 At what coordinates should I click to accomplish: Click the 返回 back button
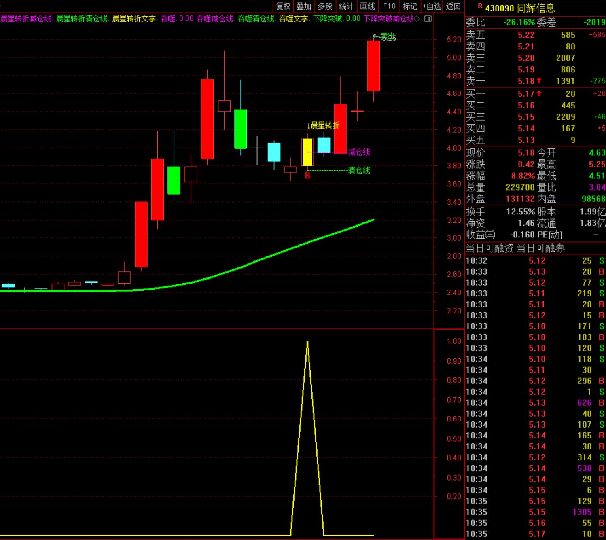click(x=453, y=6)
